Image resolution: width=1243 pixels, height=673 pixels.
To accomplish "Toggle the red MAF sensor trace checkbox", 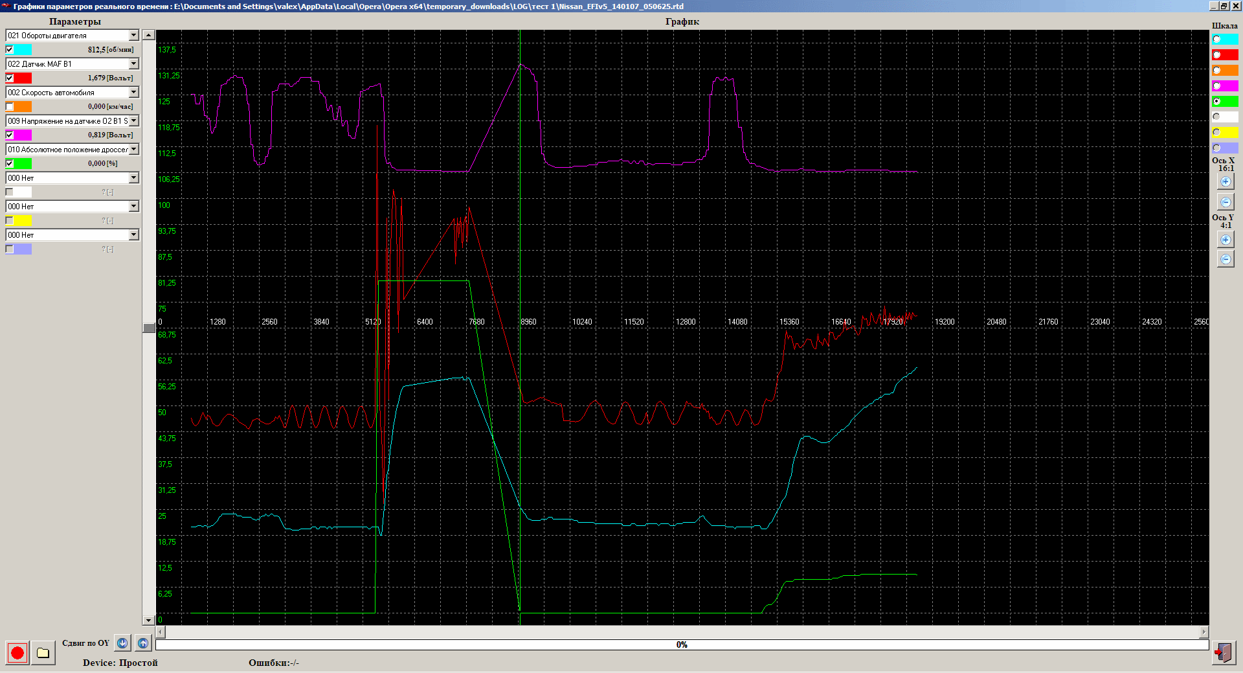I will point(10,78).
